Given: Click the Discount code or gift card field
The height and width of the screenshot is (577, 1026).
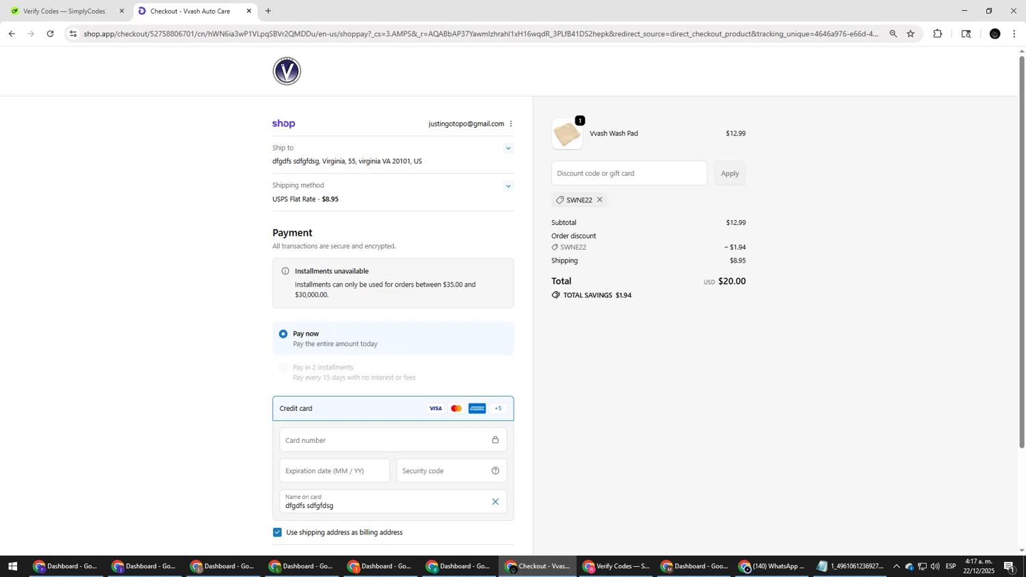Looking at the screenshot, I should click(x=629, y=174).
